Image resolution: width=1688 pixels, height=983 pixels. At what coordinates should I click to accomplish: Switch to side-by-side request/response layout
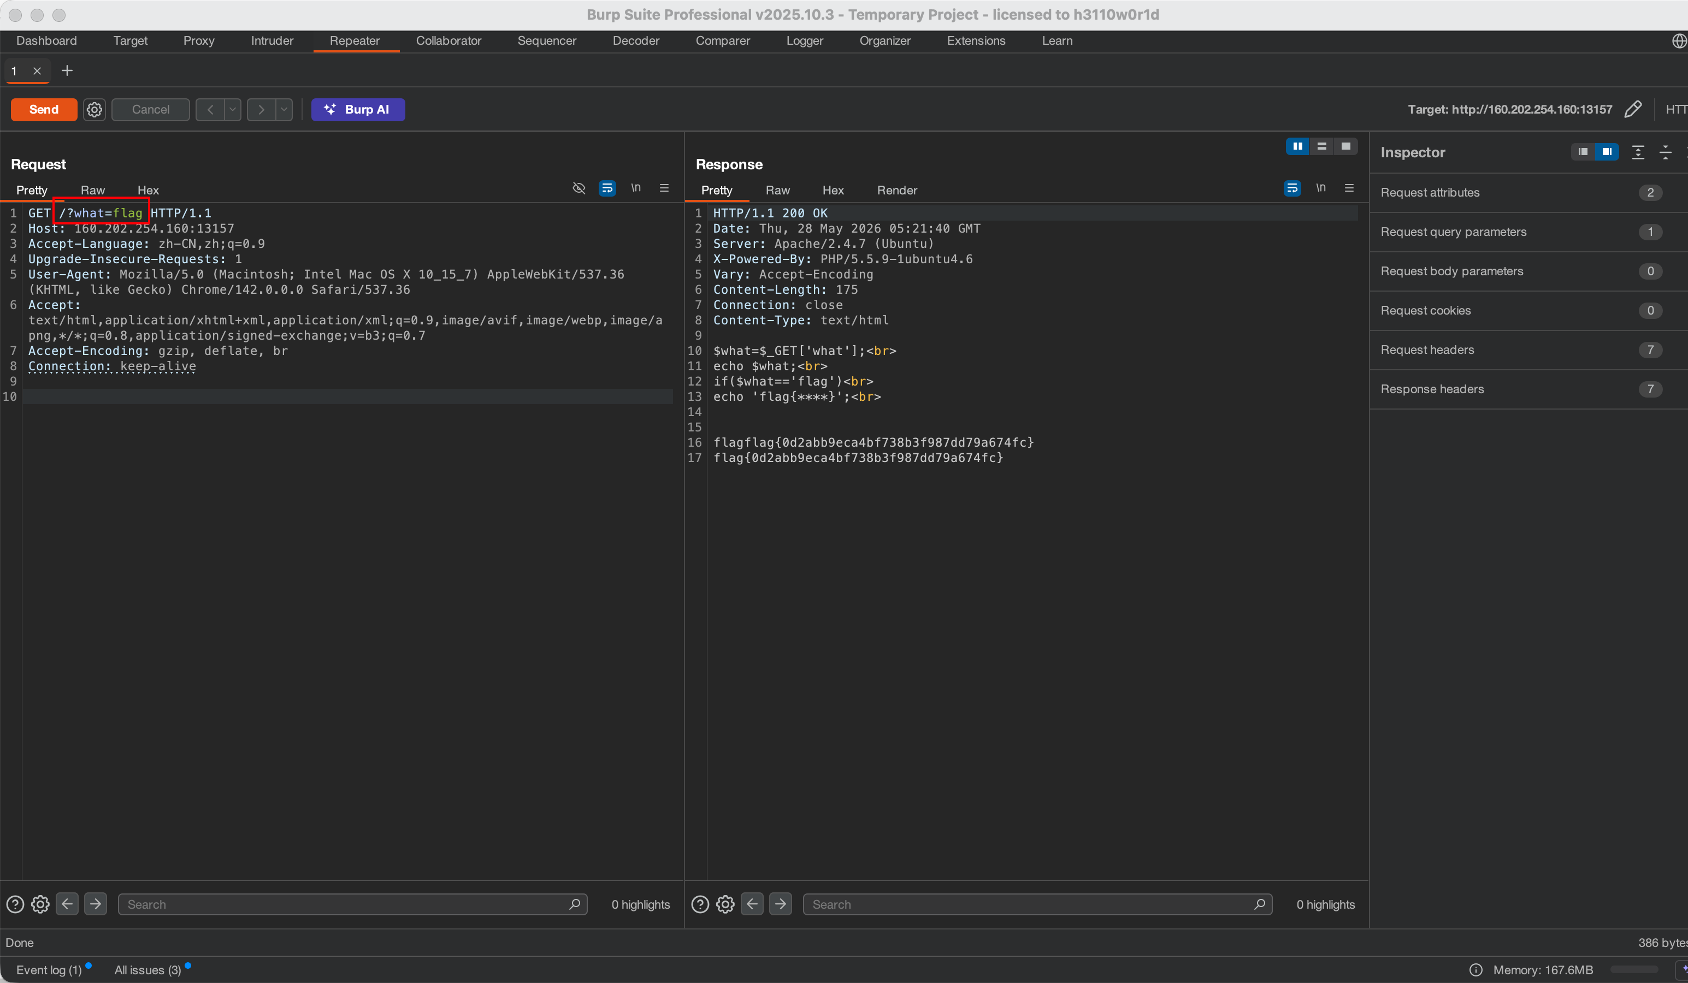[1298, 146]
